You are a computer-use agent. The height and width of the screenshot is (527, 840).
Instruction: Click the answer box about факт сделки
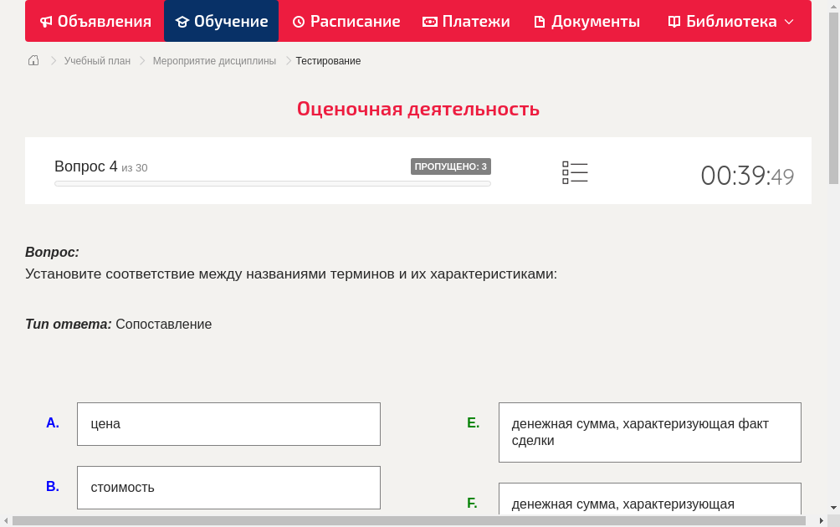coord(650,432)
